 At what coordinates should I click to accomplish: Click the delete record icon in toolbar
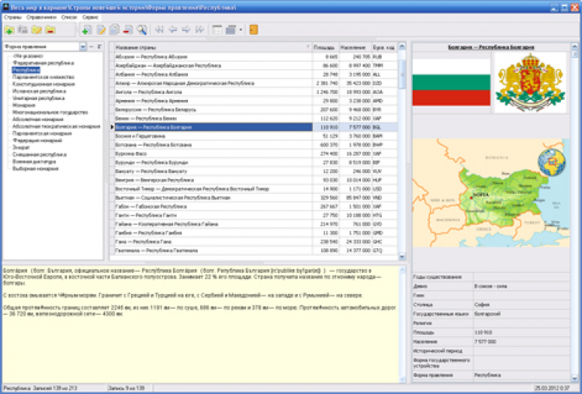(x=128, y=30)
